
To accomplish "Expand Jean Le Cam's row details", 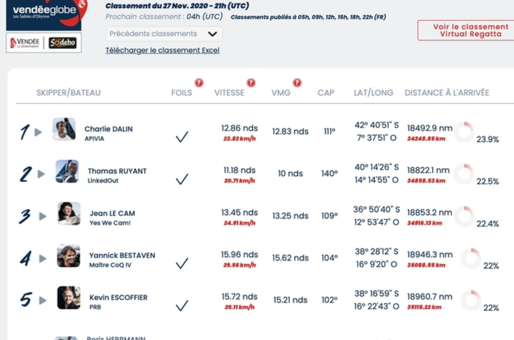I will [43, 216].
